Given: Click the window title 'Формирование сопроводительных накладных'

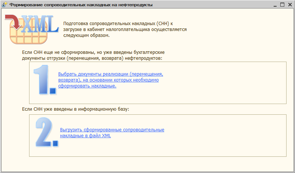Looking at the screenshot, I should pyautogui.click(x=81, y=5).
